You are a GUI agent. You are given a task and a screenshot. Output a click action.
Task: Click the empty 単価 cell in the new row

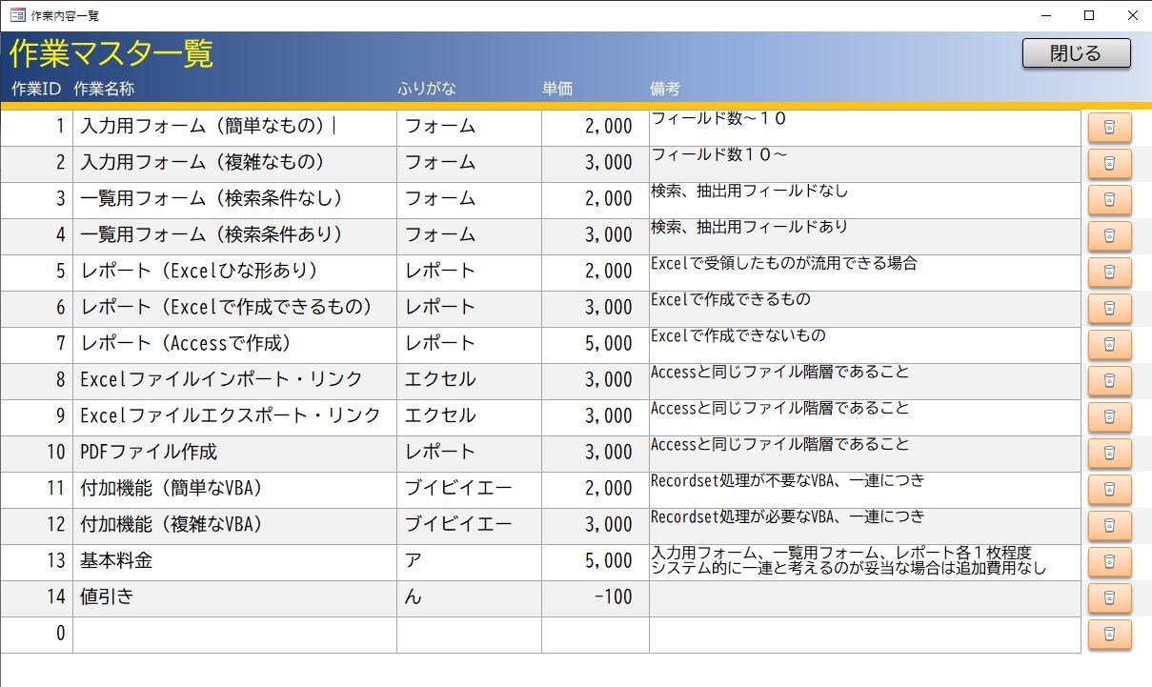point(595,635)
